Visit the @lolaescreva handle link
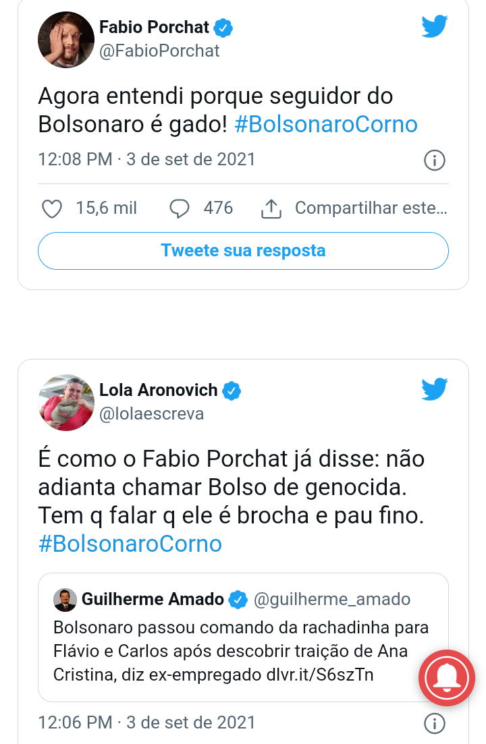 [151, 413]
